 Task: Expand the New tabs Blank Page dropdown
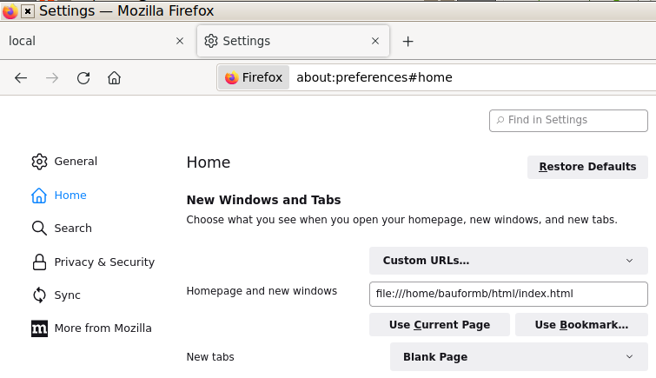point(519,356)
